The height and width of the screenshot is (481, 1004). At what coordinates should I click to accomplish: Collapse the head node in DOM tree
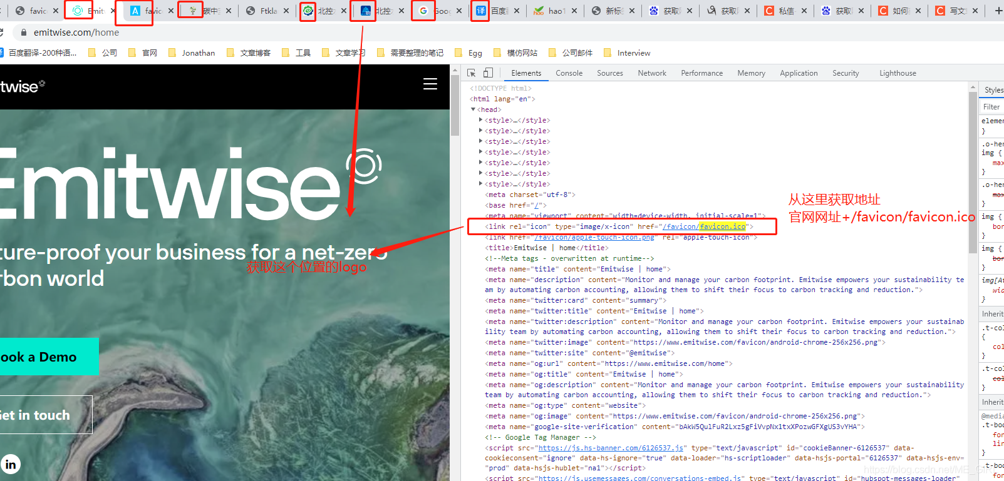click(x=473, y=109)
